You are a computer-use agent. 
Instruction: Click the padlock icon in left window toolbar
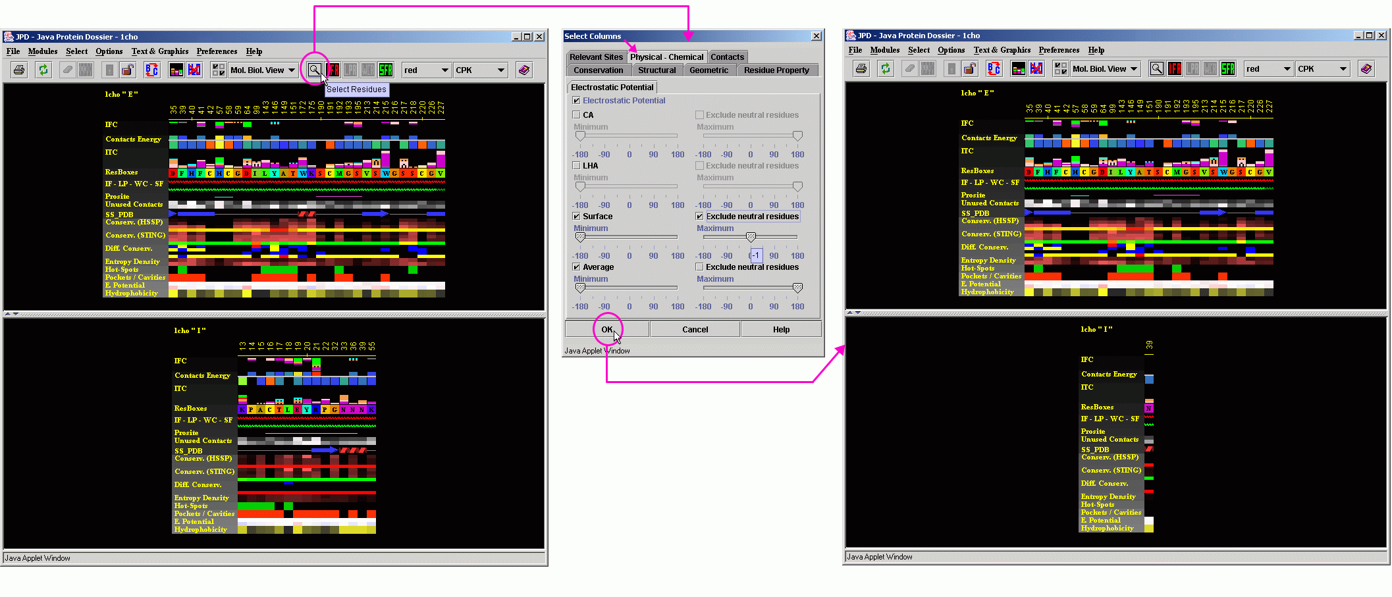(128, 70)
